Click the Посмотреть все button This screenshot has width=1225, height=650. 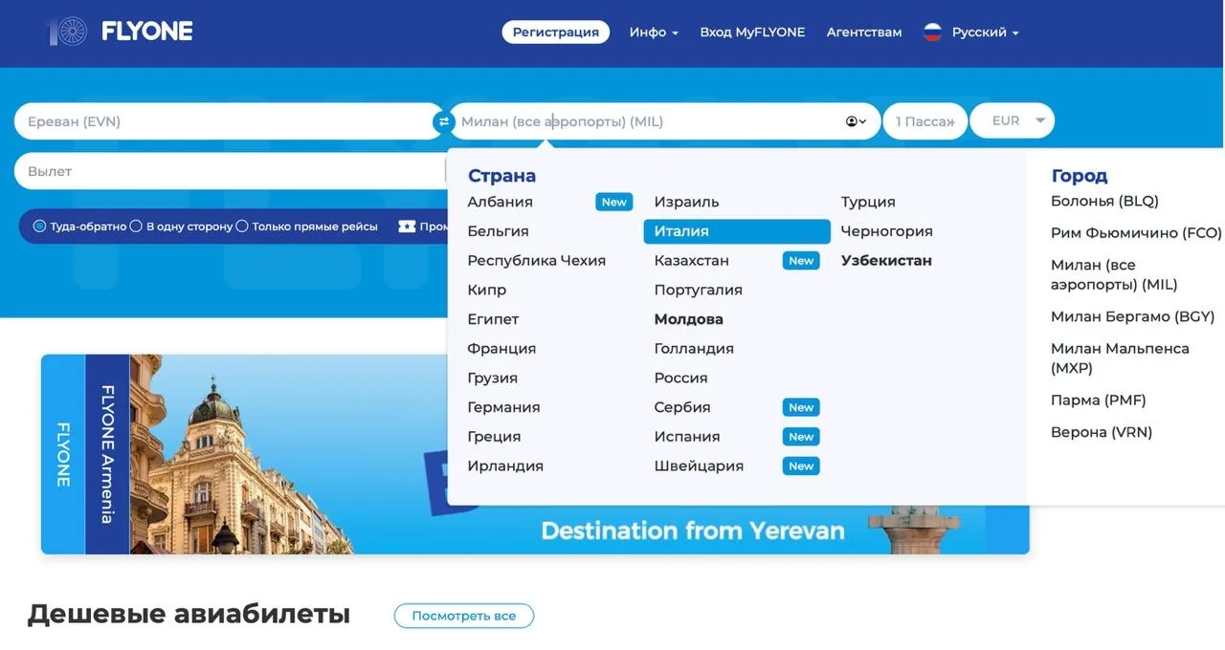464,616
